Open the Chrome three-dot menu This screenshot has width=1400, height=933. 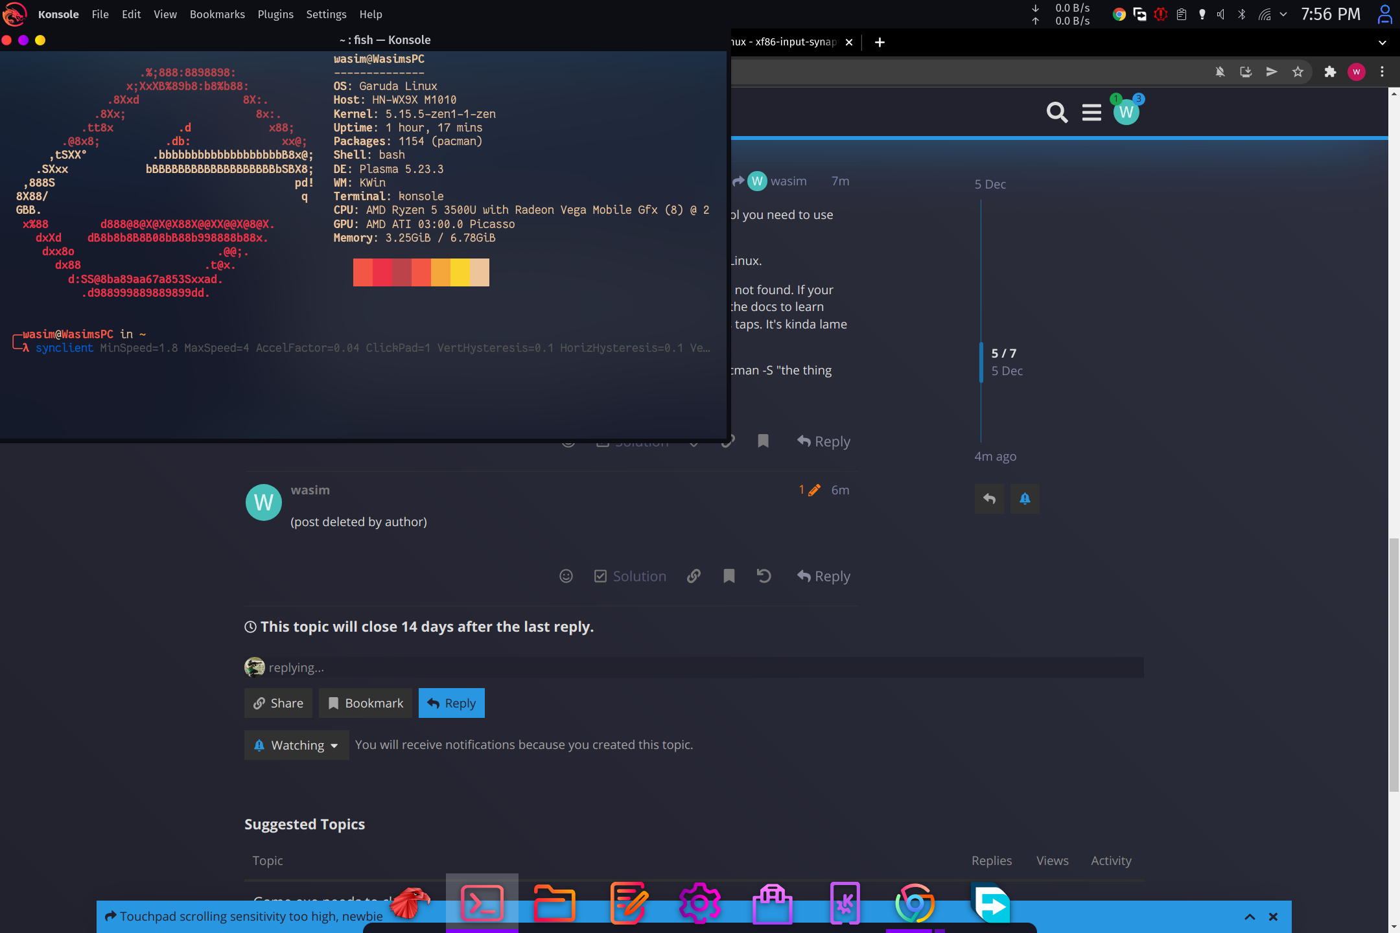pos(1382,72)
